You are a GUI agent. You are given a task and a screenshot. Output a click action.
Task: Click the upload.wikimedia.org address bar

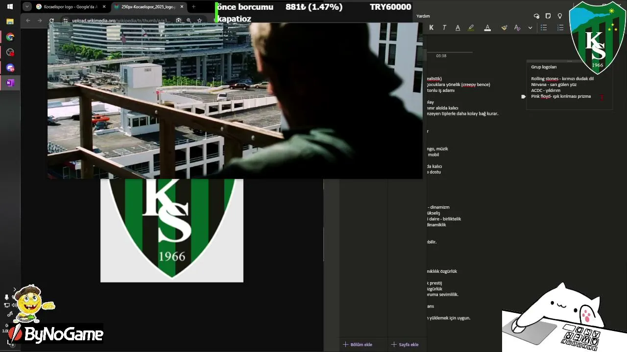(x=121, y=21)
